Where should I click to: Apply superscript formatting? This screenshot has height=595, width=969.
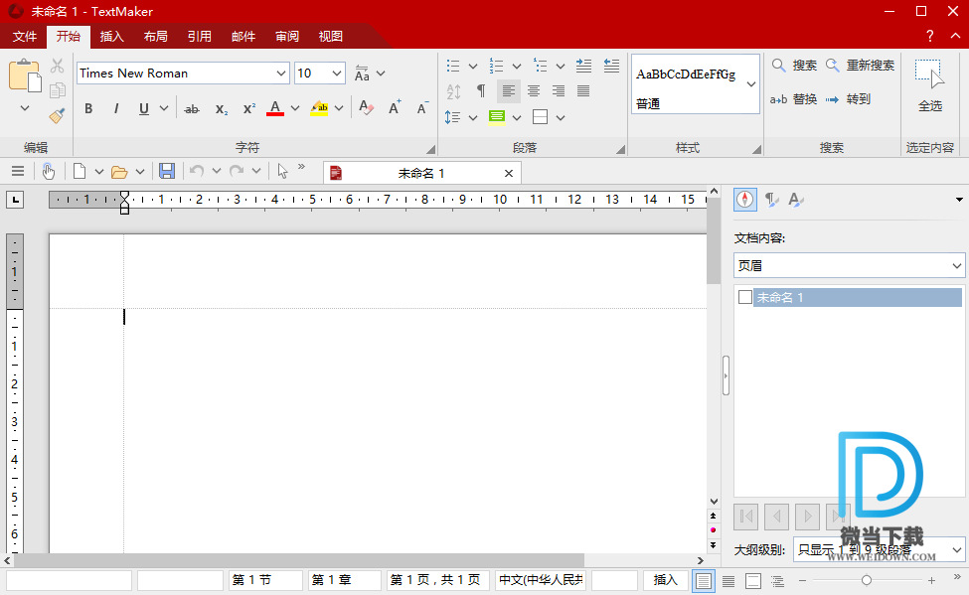(249, 109)
